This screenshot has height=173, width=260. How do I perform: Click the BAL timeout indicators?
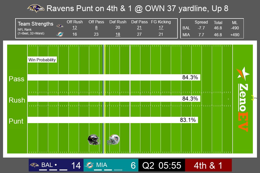[53, 170]
